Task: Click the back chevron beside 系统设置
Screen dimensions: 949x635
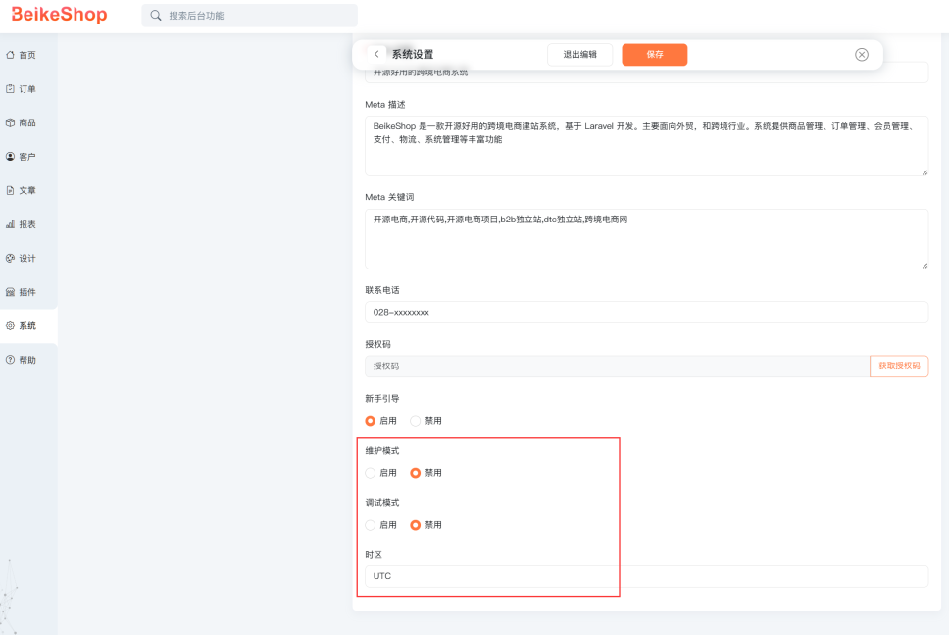Action: click(x=376, y=55)
